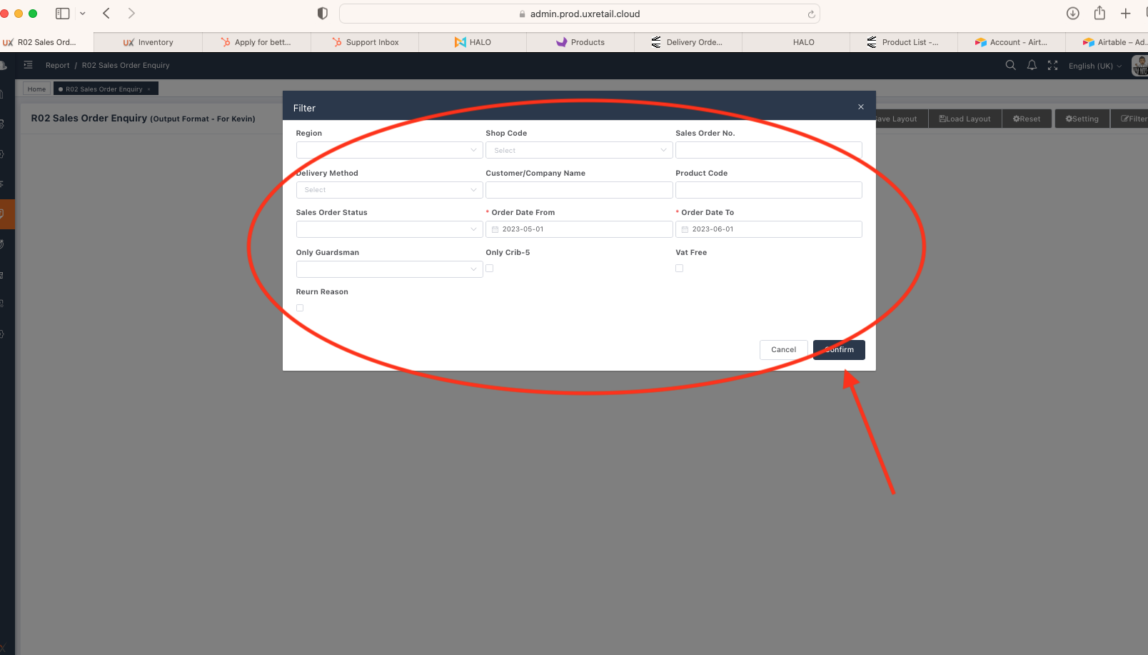1148x655 pixels.
Task: Close the Filter dialog with the X icon
Action: click(861, 107)
